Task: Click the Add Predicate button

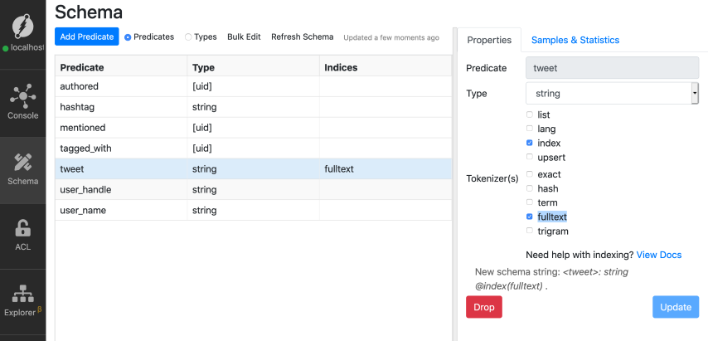Action: (x=87, y=37)
